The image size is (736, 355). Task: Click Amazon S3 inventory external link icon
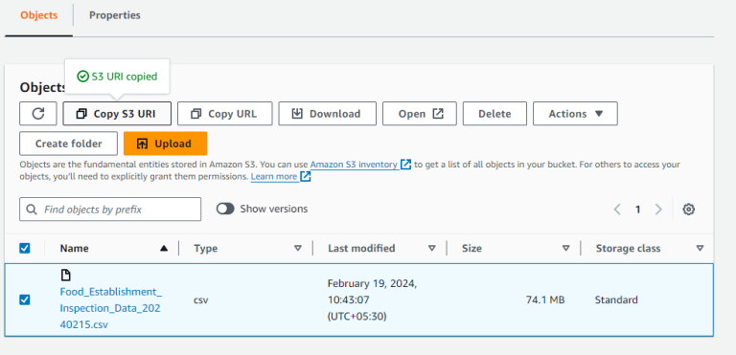(406, 165)
